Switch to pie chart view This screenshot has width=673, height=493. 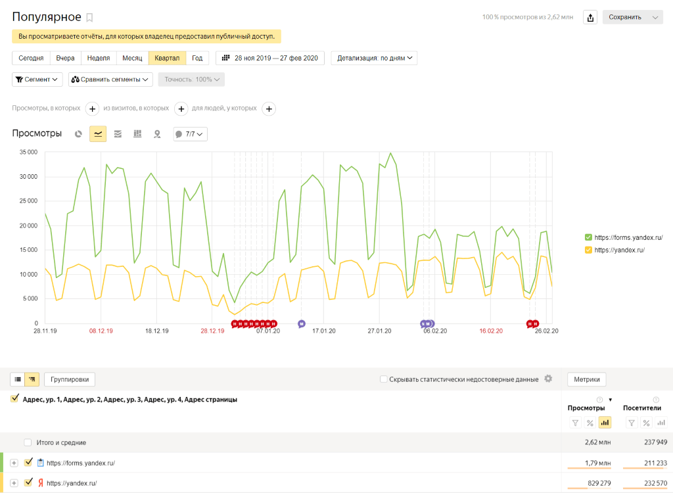point(78,134)
